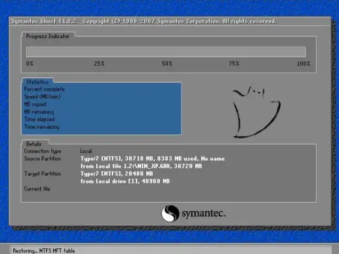
Task: Click the Source Partition label
Action: pyautogui.click(x=43, y=159)
